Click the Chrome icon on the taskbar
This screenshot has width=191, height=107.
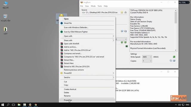point(36,105)
